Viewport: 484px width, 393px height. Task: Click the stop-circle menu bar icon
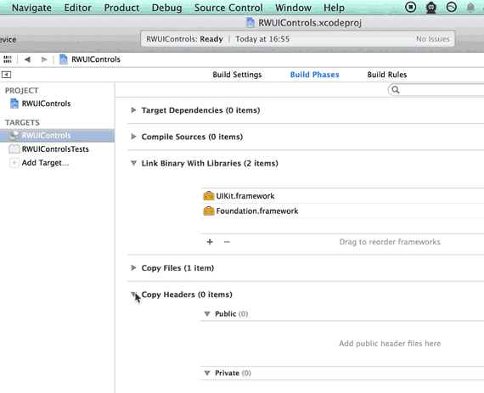410,7
